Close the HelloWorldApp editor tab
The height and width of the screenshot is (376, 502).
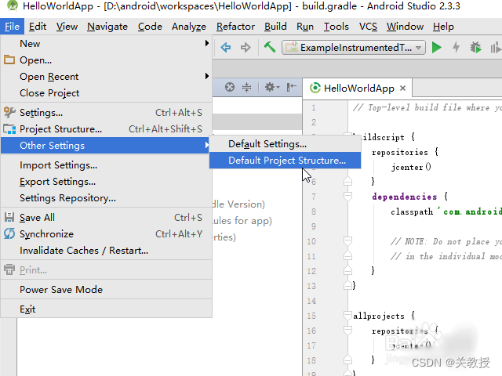[x=402, y=88]
